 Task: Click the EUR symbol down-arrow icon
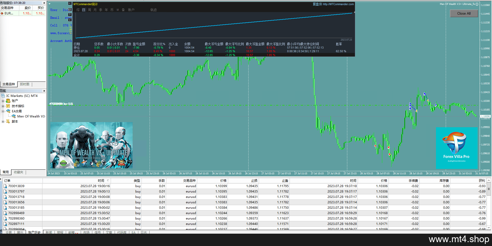(x=2, y=13)
